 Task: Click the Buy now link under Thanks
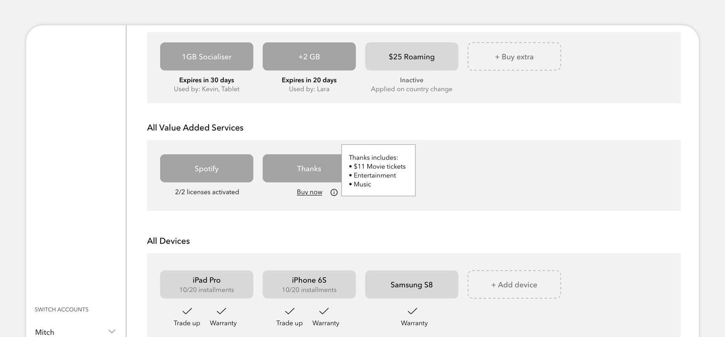(x=309, y=192)
